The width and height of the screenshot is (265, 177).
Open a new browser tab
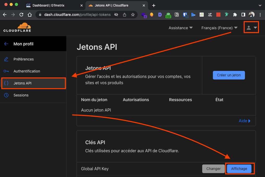coord(154,5)
